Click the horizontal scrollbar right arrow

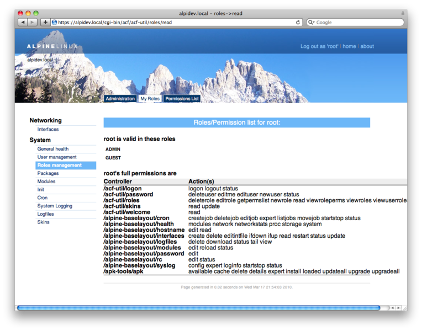coord(398,308)
